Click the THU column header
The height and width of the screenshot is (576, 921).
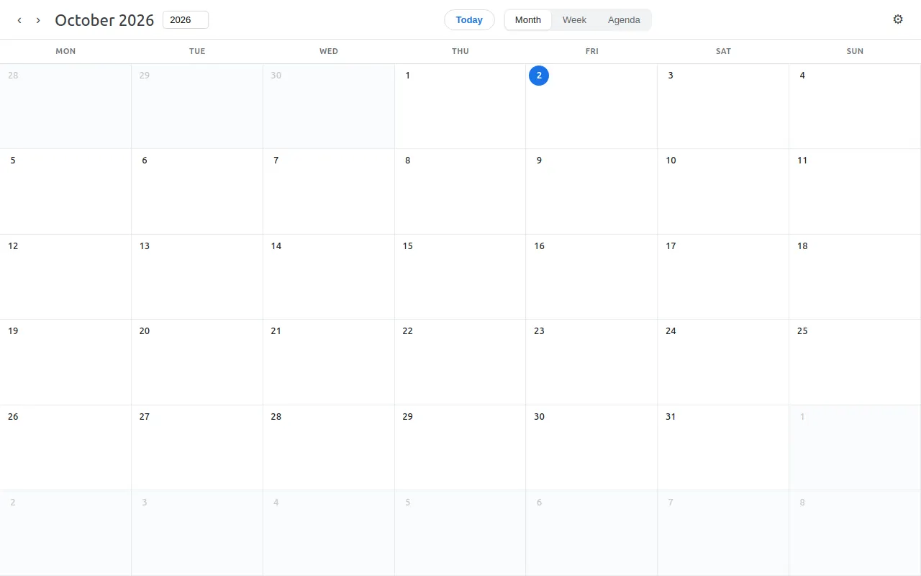click(x=460, y=51)
